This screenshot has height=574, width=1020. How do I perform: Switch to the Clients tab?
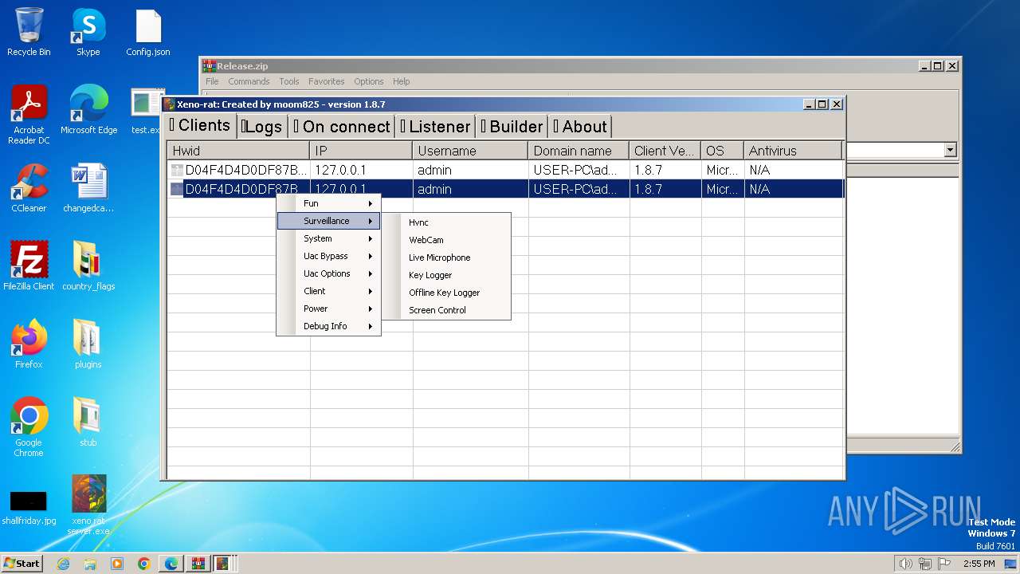200,125
